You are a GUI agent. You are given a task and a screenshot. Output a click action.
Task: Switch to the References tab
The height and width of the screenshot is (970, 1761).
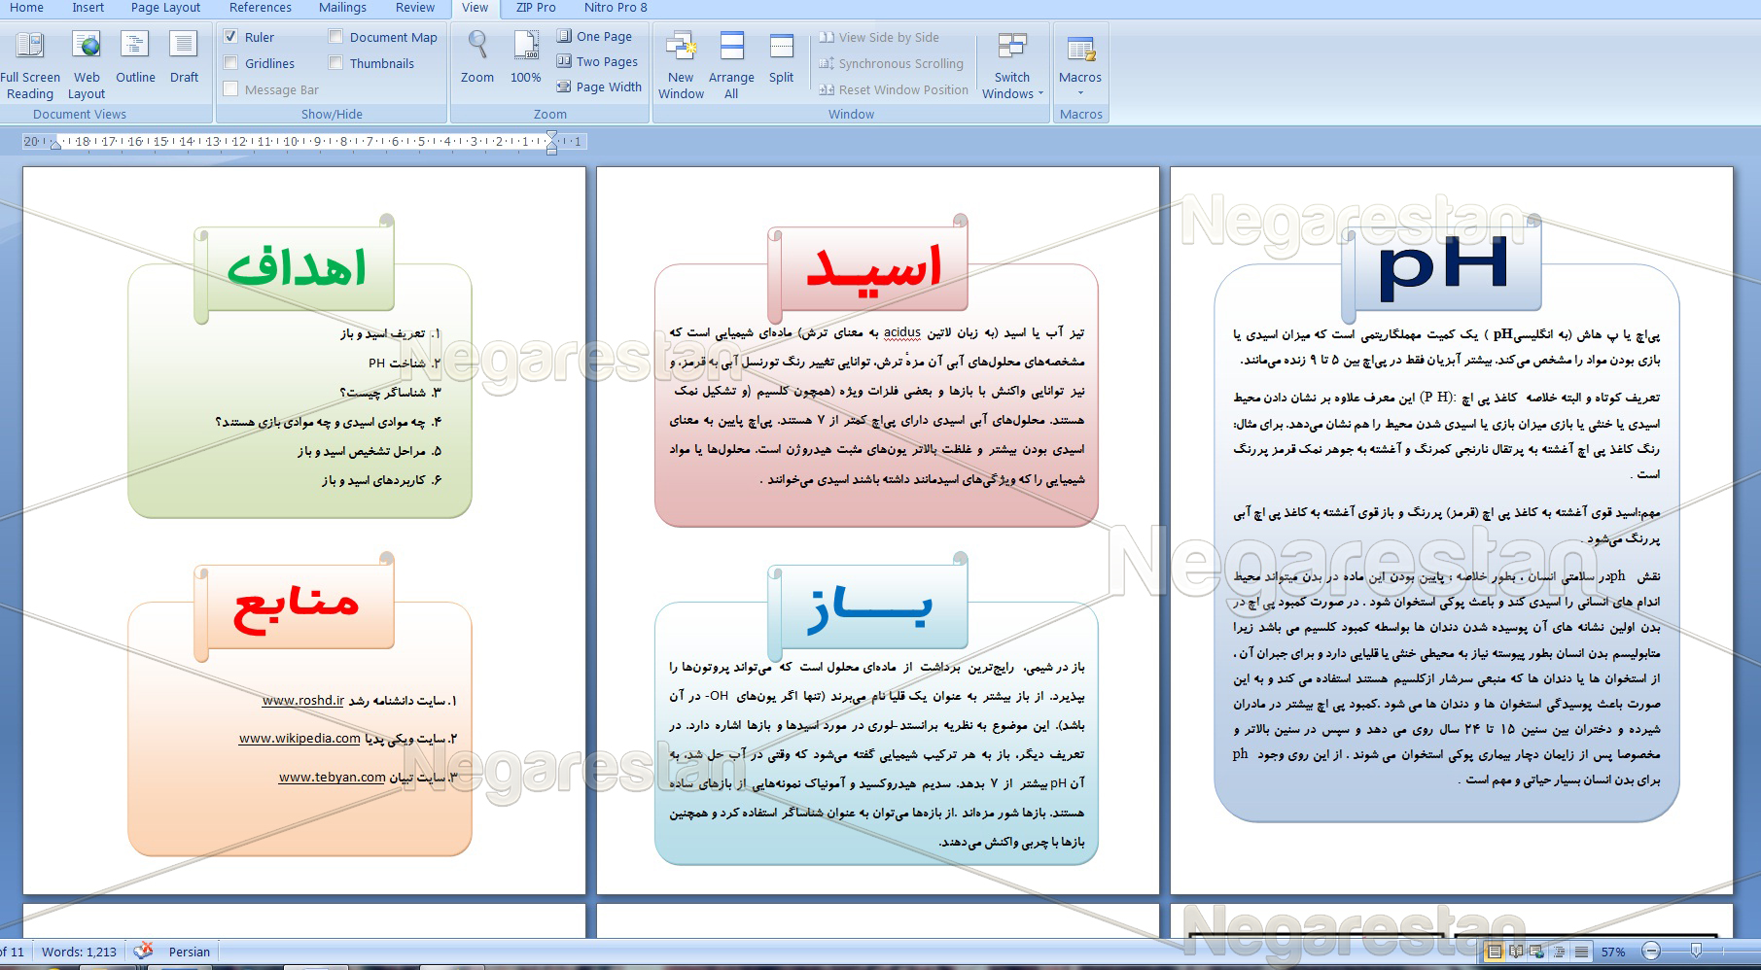(260, 8)
